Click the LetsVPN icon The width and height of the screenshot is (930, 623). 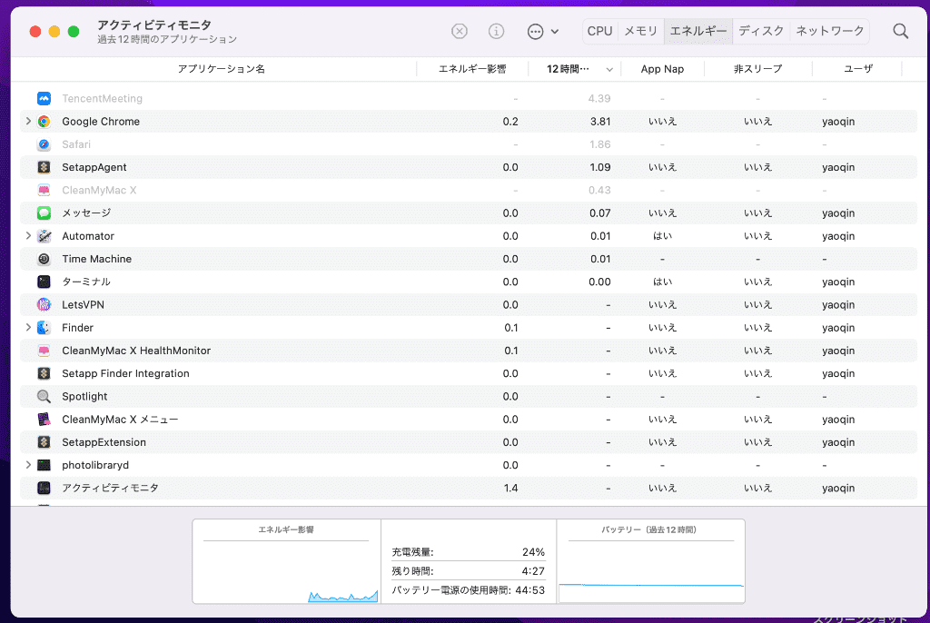(44, 305)
